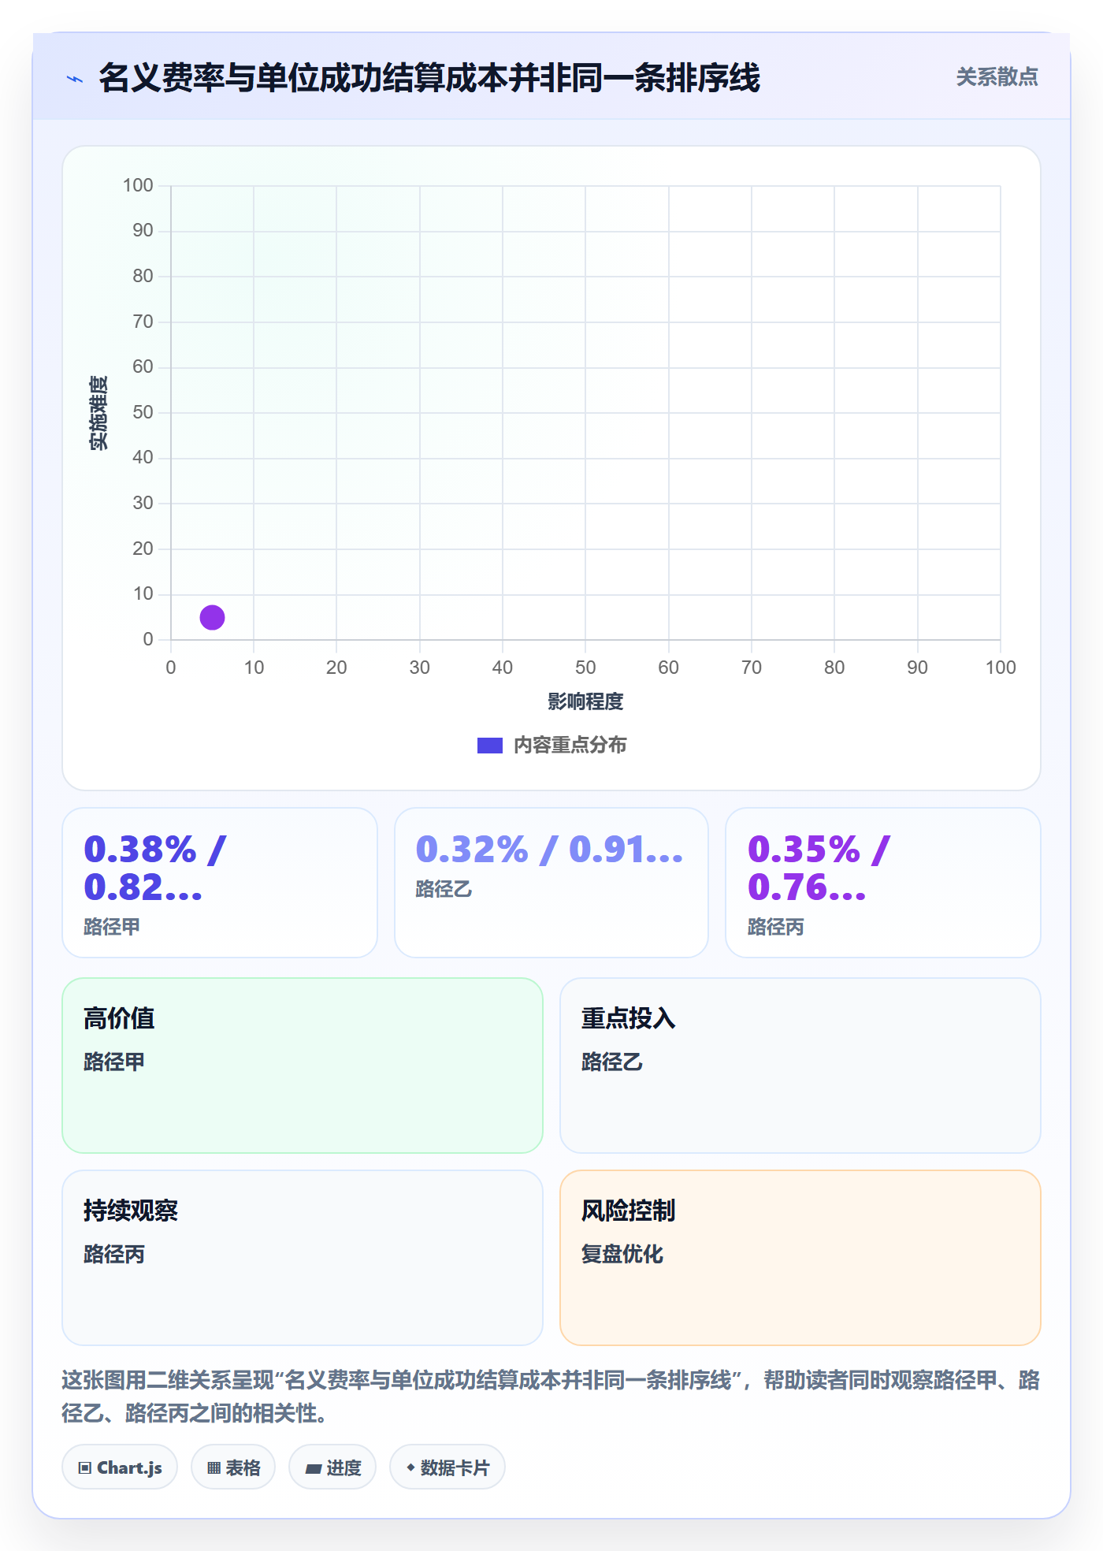Open the 风险控制 quadrant card
This screenshot has width=1103, height=1551.
800,1258
